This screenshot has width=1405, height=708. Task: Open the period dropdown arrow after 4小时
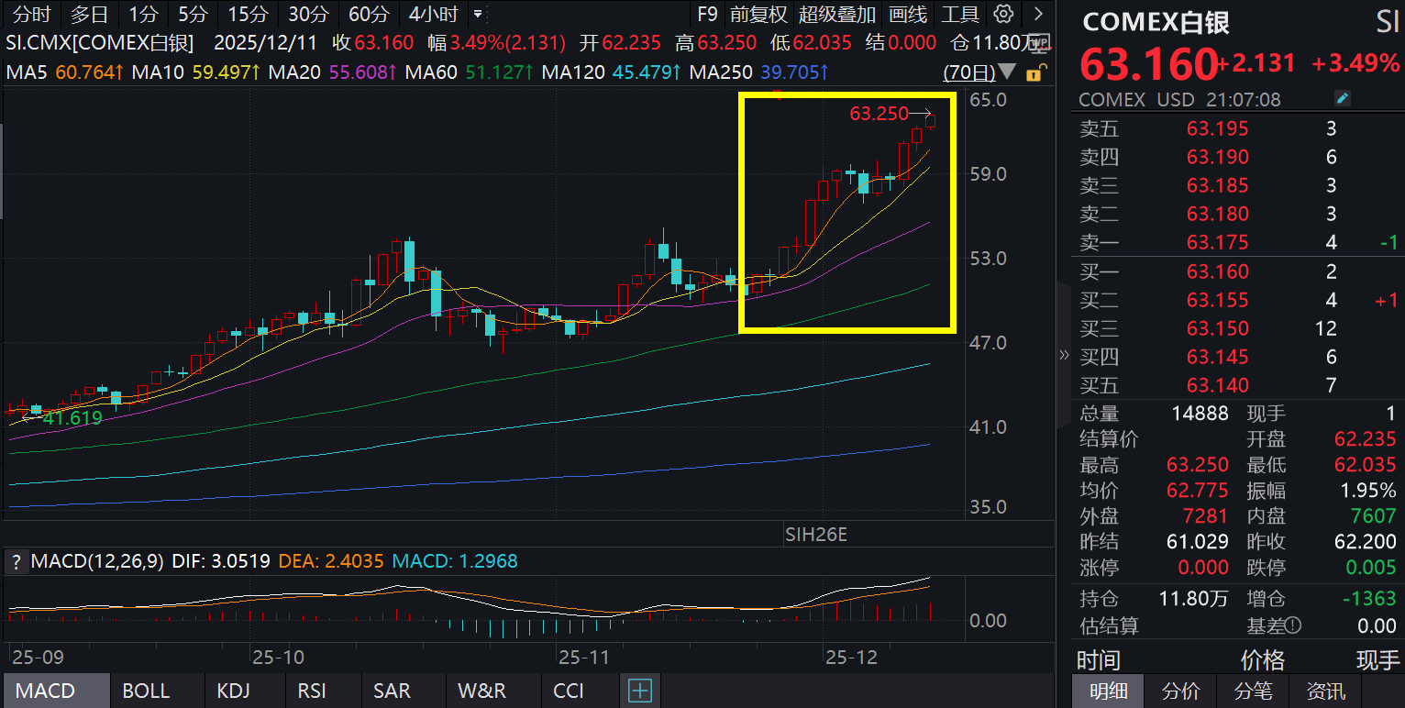[477, 14]
